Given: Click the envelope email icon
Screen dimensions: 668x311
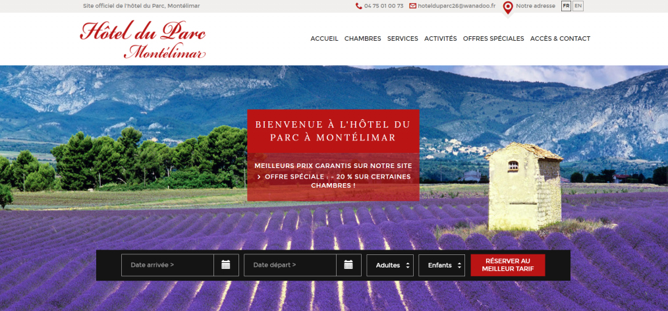Looking at the screenshot, I should click(412, 6).
